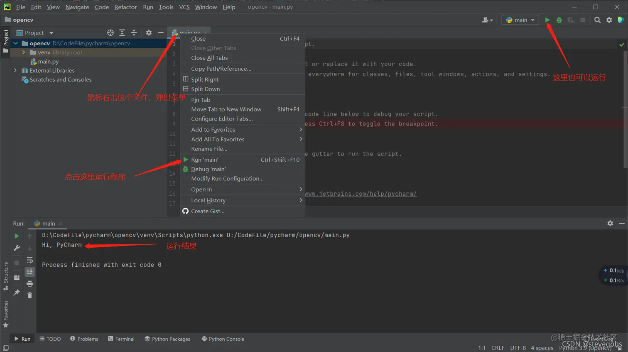This screenshot has height=352, width=628.
Task: Open 'Add to Favorites' submenu
Action: [243, 130]
